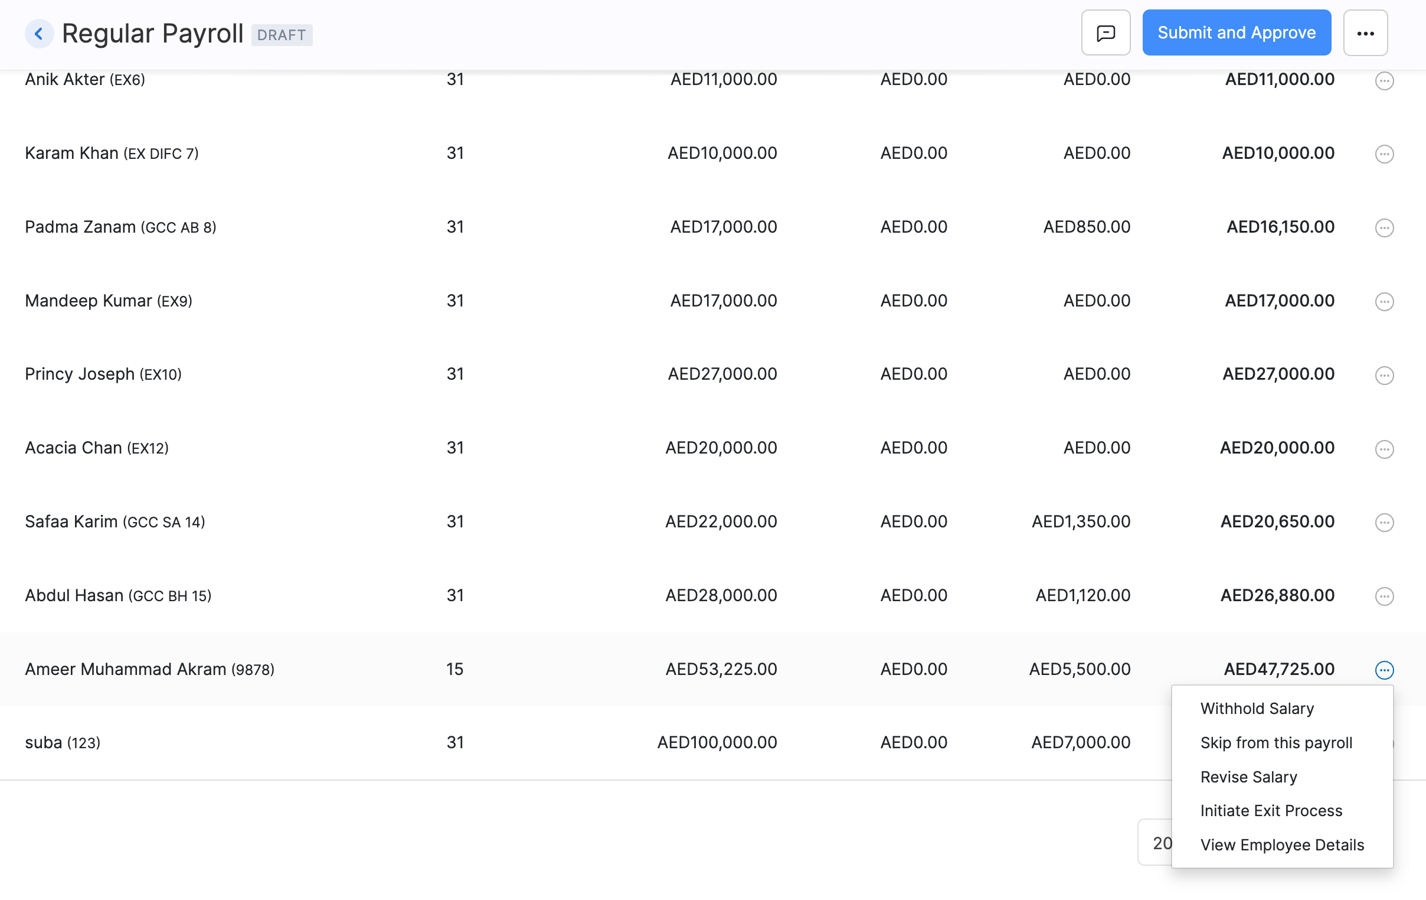Select Skip from this payroll option

(x=1275, y=742)
